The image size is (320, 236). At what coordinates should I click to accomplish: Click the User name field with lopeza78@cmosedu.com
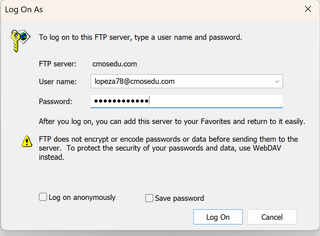[181, 82]
